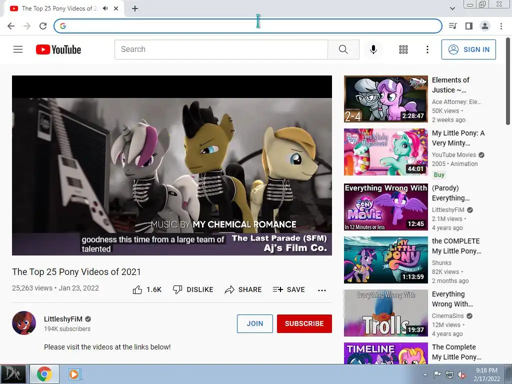This screenshot has width=512, height=384.
Task: Click the page vertical scrollbar thumb
Action: coord(508,80)
